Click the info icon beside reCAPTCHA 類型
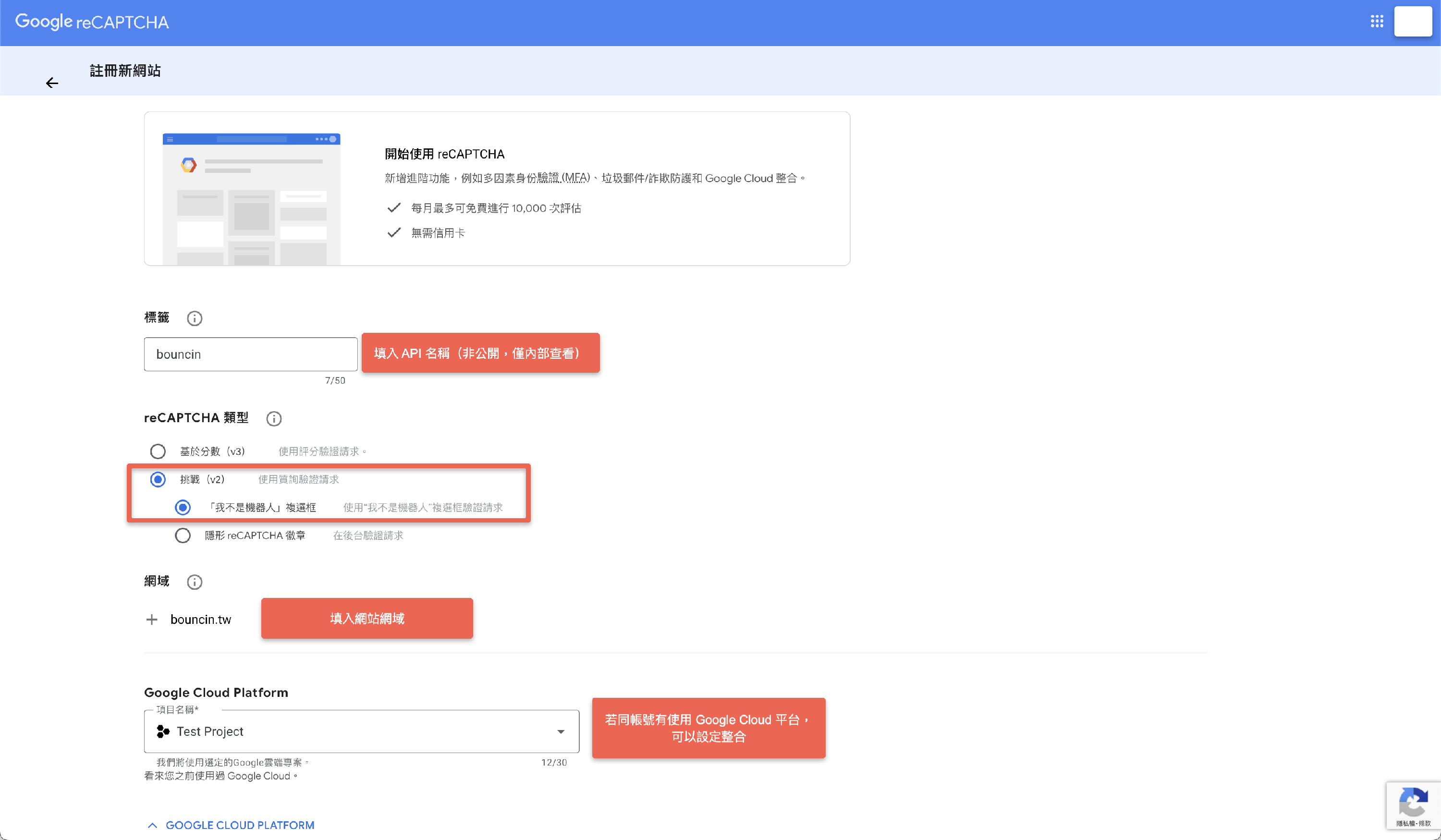 pos(274,419)
